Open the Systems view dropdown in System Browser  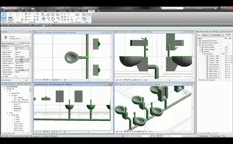coord(206,35)
